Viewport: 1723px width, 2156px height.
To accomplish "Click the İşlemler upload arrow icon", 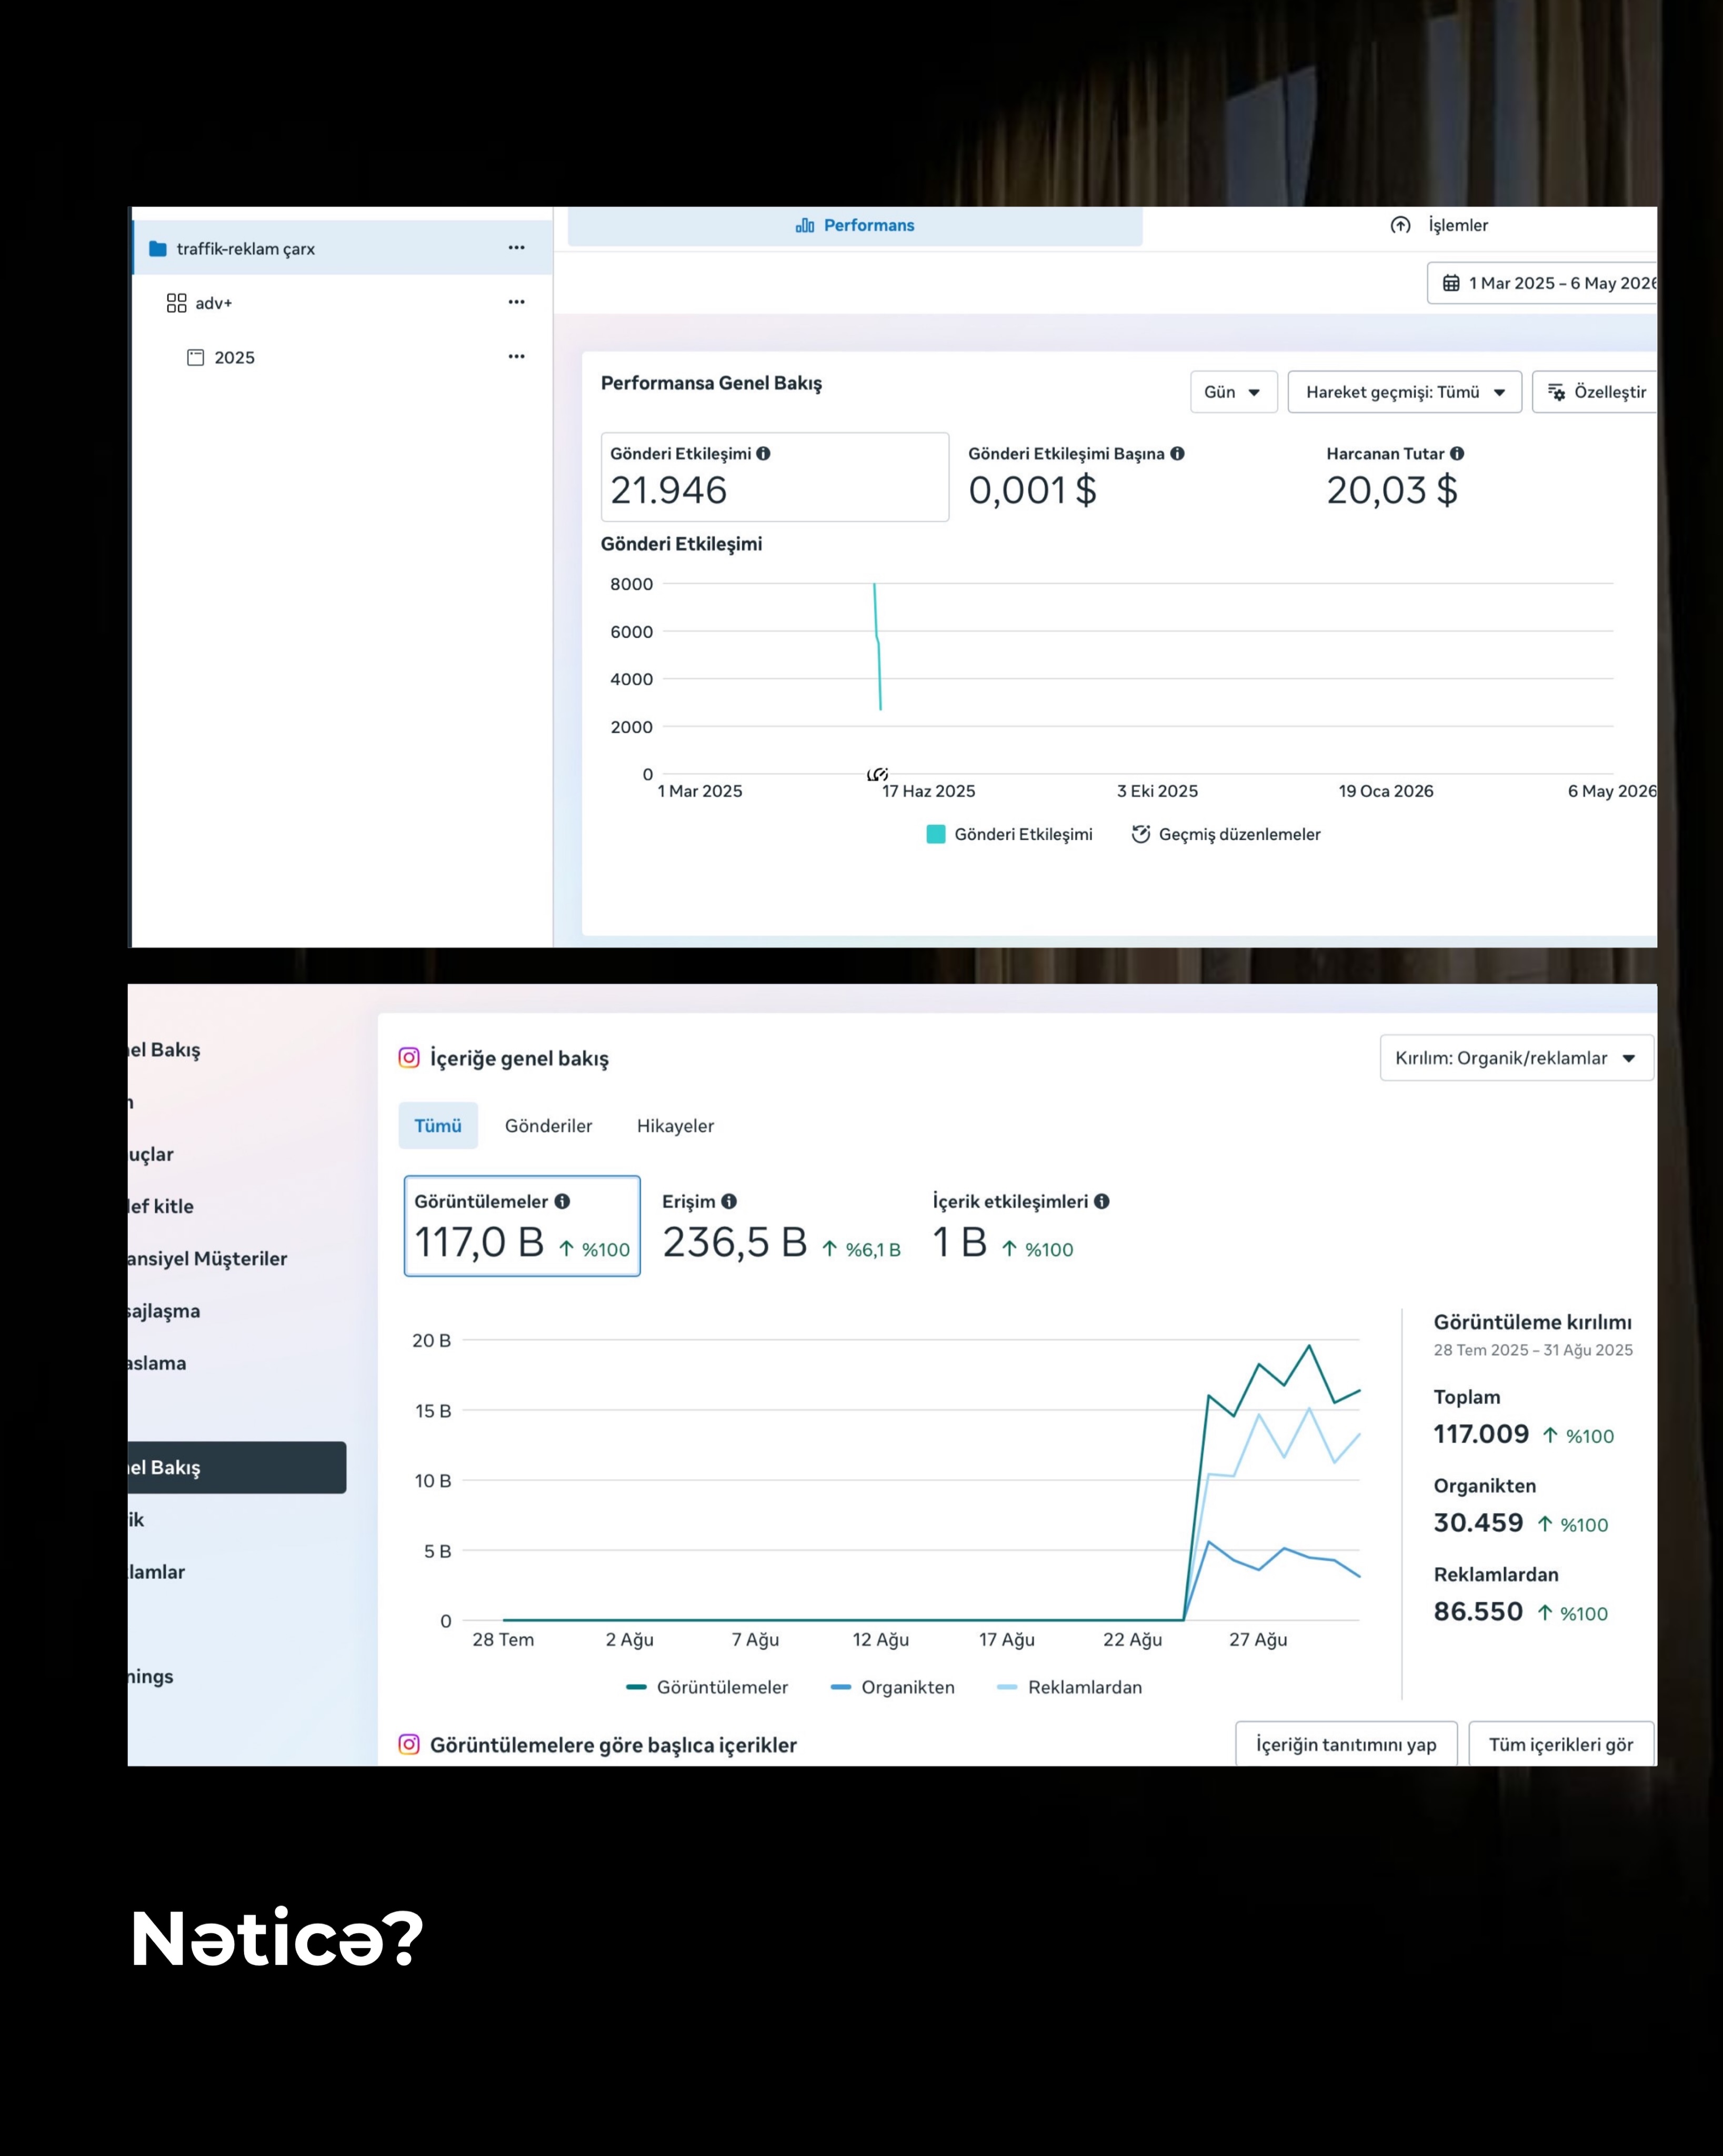I will coord(1400,225).
